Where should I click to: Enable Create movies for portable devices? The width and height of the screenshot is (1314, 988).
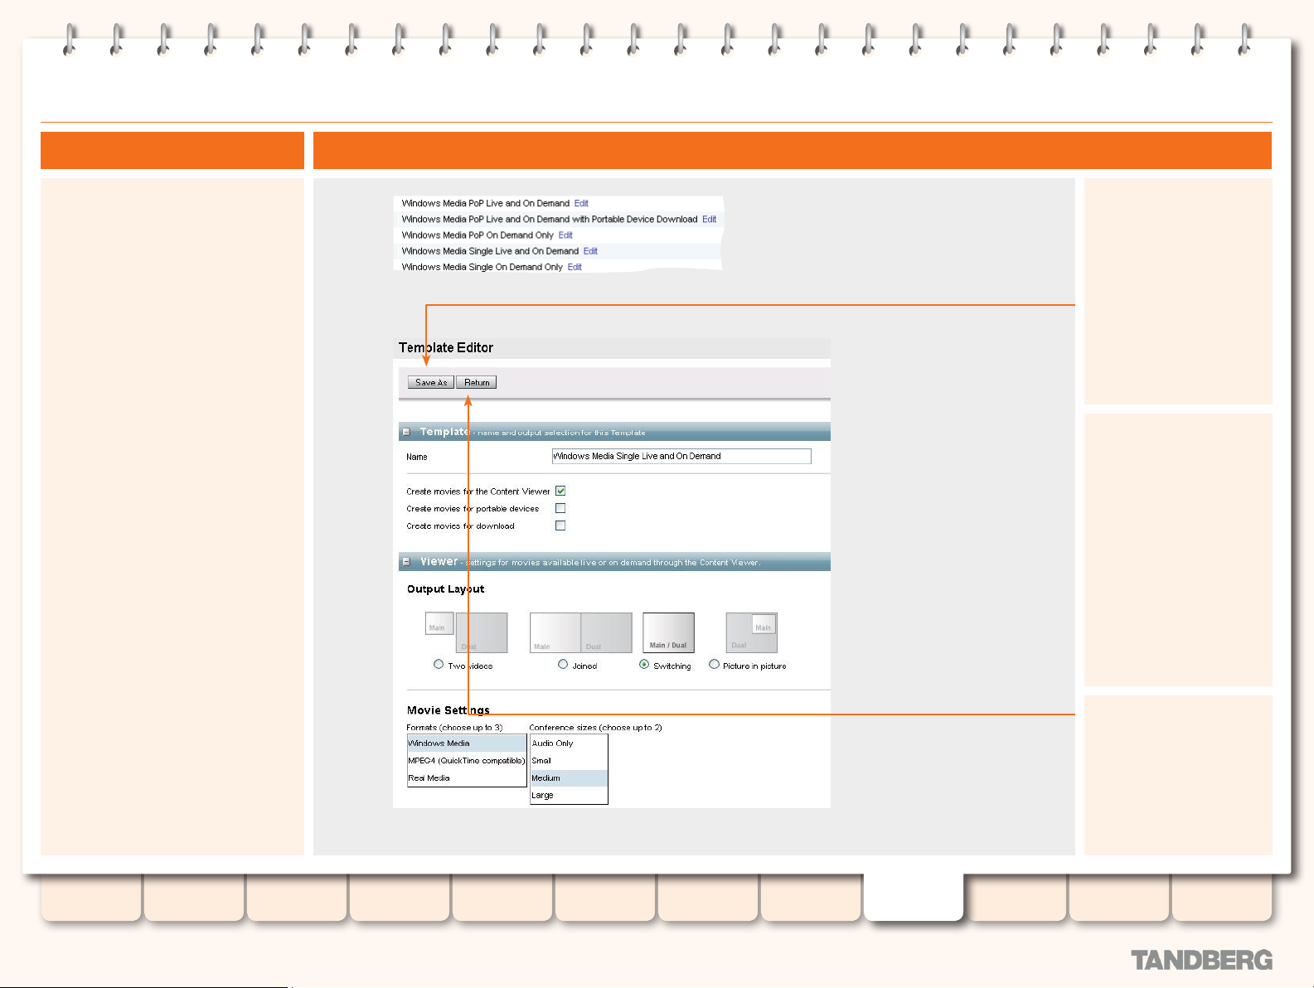(x=560, y=508)
